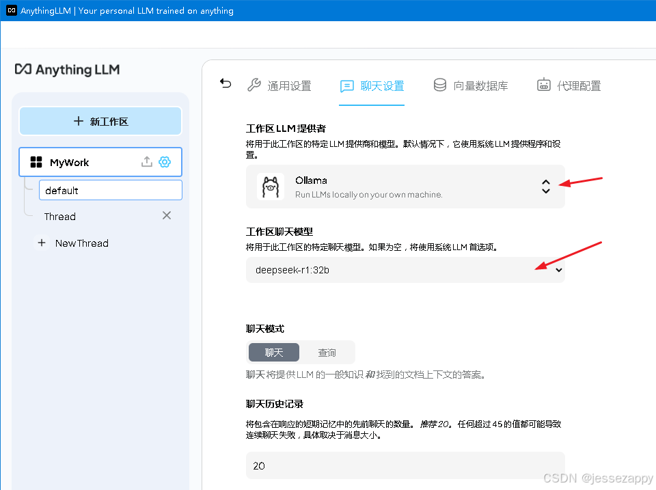This screenshot has height=490, width=656.
Task: Create a workspace with 新工作区 button
Action: point(100,122)
